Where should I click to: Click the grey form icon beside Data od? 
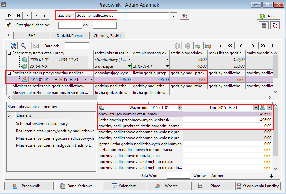tap(36, 46)
